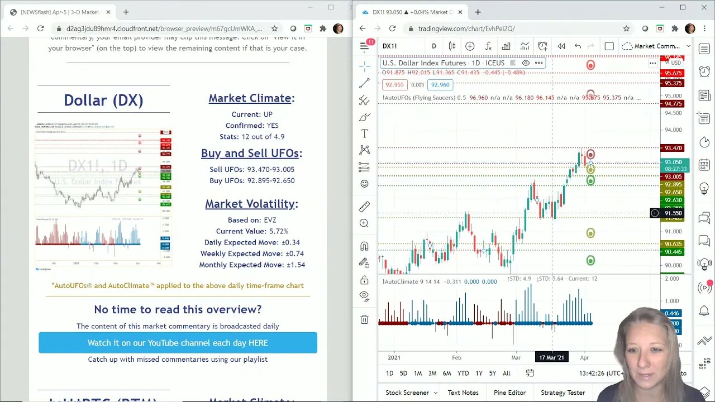Click Watch it on YouTube channel button
The image size is (715, 402).
178,343
